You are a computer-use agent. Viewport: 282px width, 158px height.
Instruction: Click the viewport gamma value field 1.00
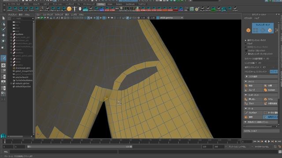153,18
